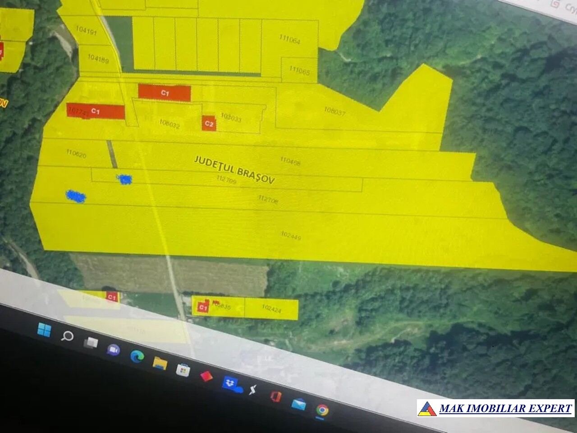This screenshot has width=577, height=433.
Task: Launch Microsoft Office from taskbar
Action: point(275,396)
